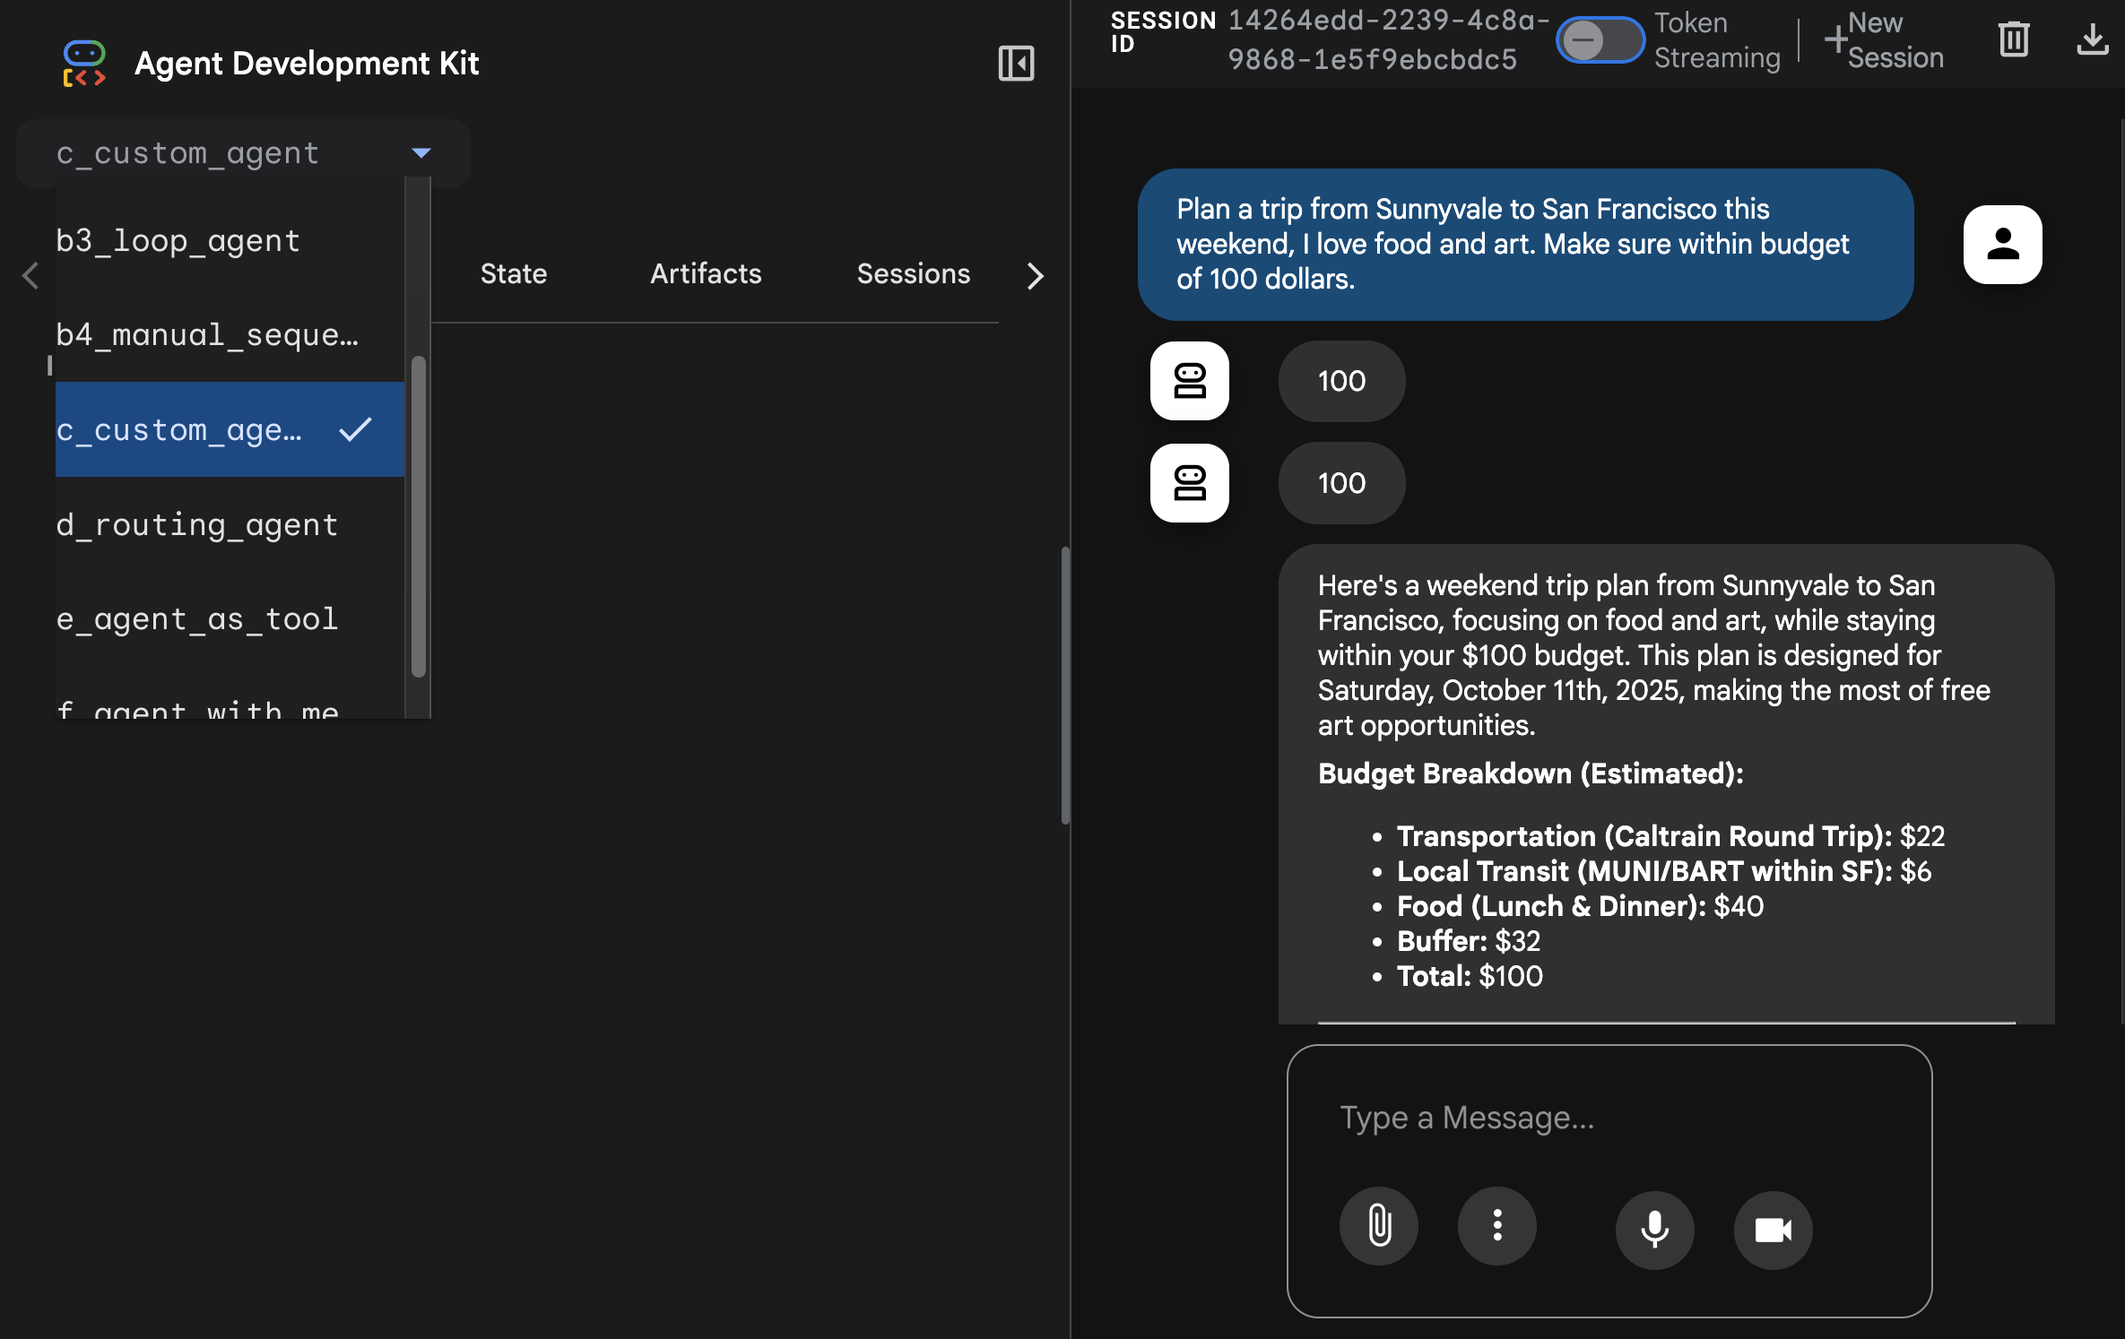Click the Agent Development Kit robot logo

83,63
